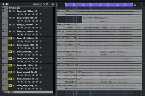Select the Boss_brasshigh track name

tap(27, 52)
